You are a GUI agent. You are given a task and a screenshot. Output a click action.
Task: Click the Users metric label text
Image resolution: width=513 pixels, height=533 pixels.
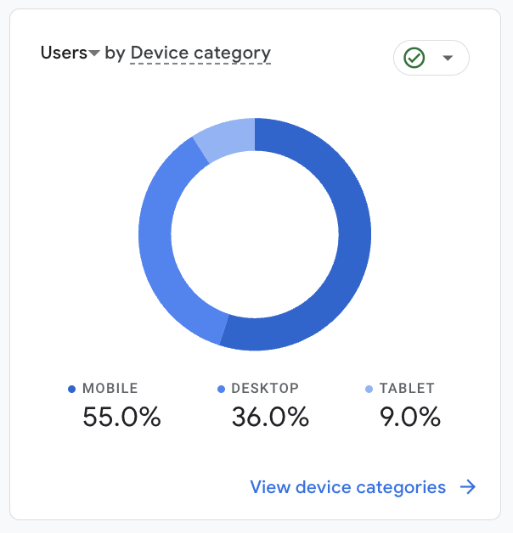[64, 53]
